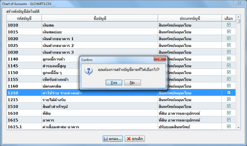The height and width of the screenshot is (146, 247).
Task: Click the ตกลง save button
Action: [x=113, y=139]
